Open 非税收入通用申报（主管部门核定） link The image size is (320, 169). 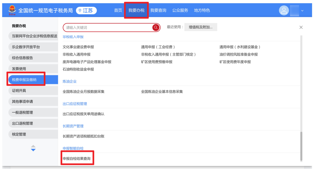[168, 55]
